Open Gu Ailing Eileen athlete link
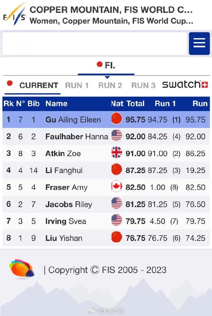The height and width of the screenshot is (316, 212). (x=73, y=119)
